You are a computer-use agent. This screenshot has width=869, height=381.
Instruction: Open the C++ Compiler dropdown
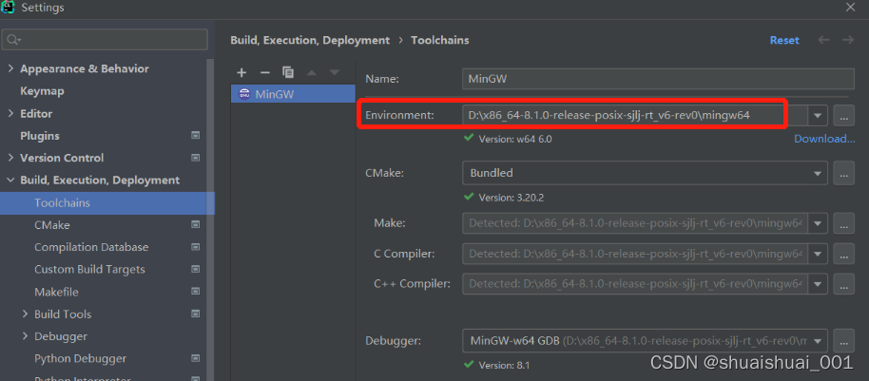point(818,284)
